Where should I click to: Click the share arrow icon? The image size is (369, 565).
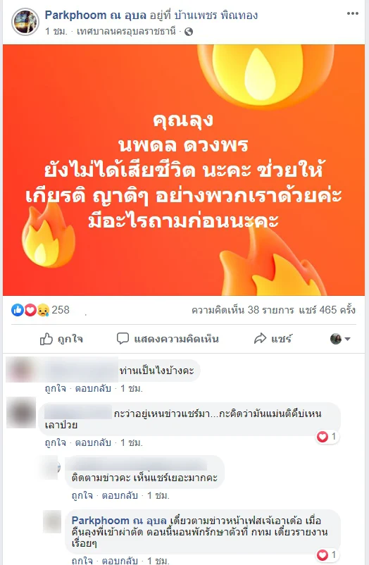point(260,338)
